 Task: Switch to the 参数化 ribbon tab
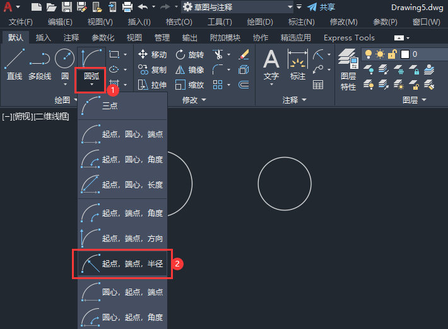(103, 38)
